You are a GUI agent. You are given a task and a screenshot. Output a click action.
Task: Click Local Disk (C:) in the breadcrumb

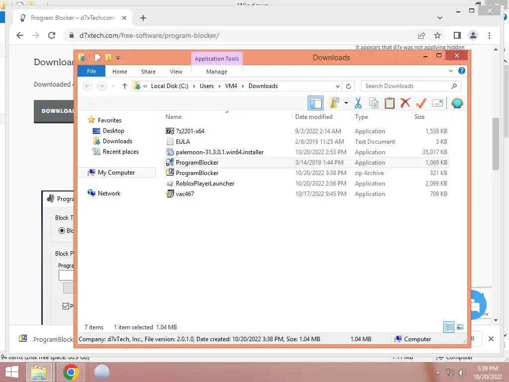170,86
